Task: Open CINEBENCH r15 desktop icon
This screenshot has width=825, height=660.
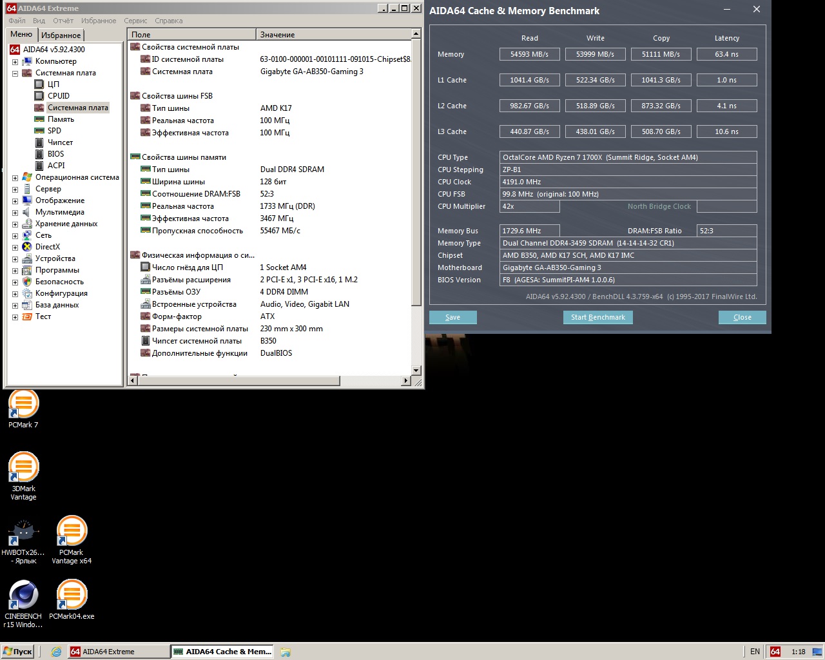Action: [23, 604]
